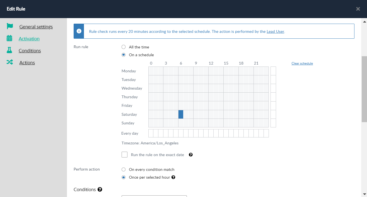Screen dimensions: 367x197
Task: Select the All the time radio option
Action: tap(124, 47)
